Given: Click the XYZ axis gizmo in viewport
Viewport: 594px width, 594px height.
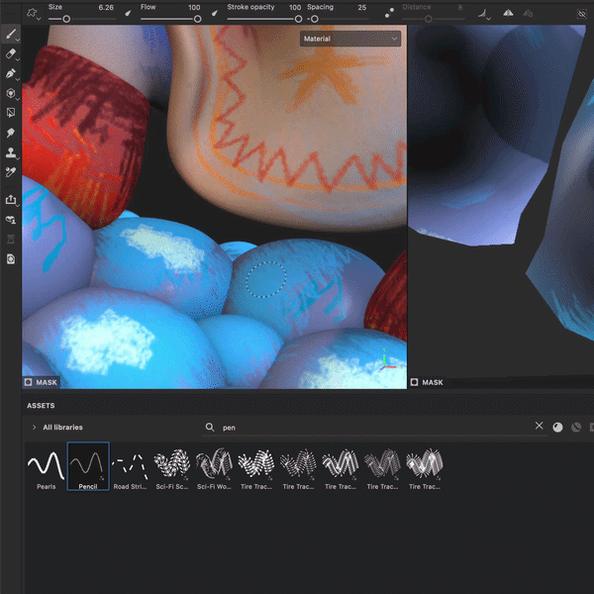Looking at the screenshot, I should pyautogui.click(x=387, y=360).
